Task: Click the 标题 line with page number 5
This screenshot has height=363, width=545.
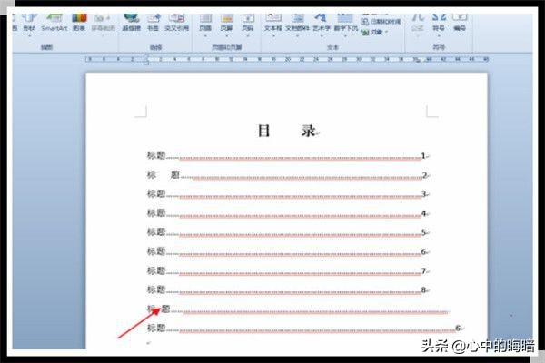Action: pyautogui.click(x=288, y=232)
